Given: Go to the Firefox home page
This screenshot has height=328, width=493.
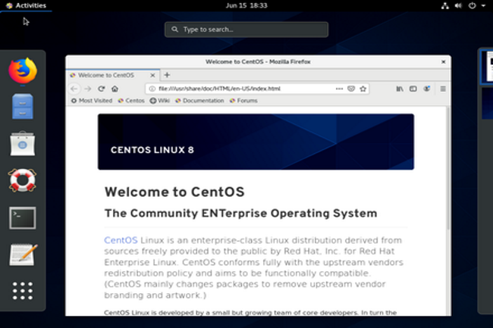Looking at the screenshot, I should point(115,89).
